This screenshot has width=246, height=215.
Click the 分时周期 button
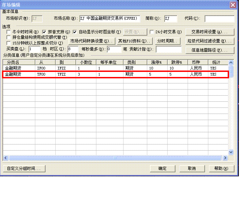pos(168,41)
